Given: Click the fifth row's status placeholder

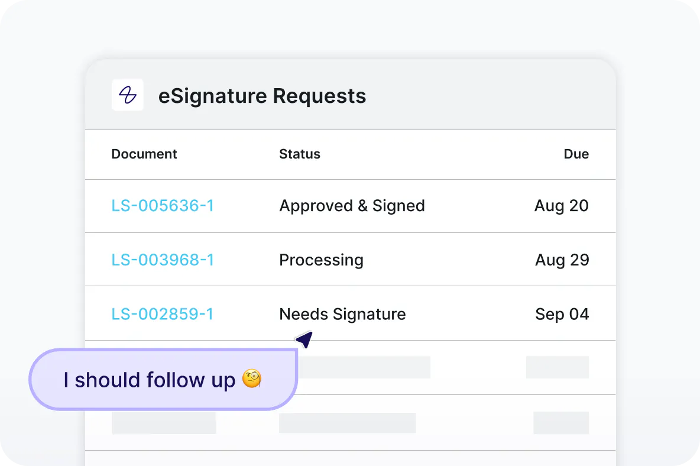Looking at the screenshot, I should pos(347,423).
